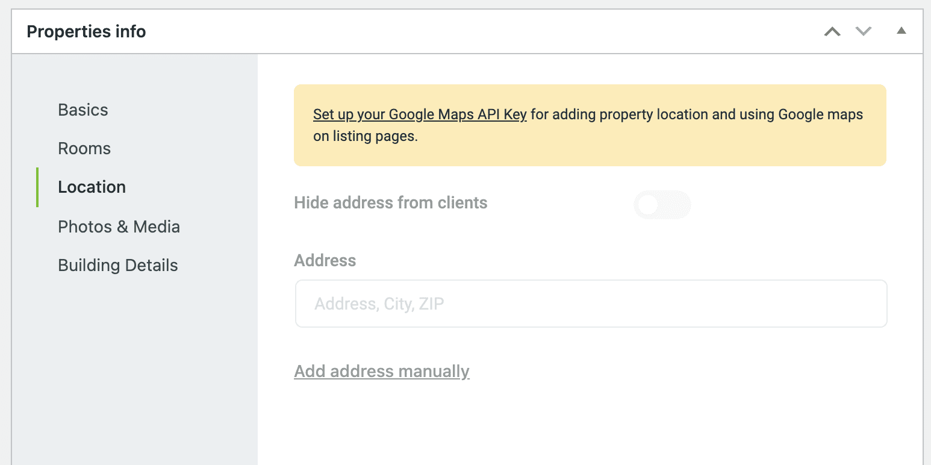Select the Building Details sidebar item
This screenshot has height=465, width=931.
click(x=117, y=265)
